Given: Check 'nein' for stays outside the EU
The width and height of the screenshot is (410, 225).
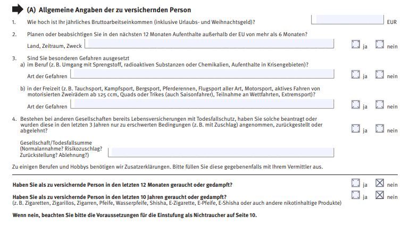Looking at the screenshot, I should pos(380,45).
